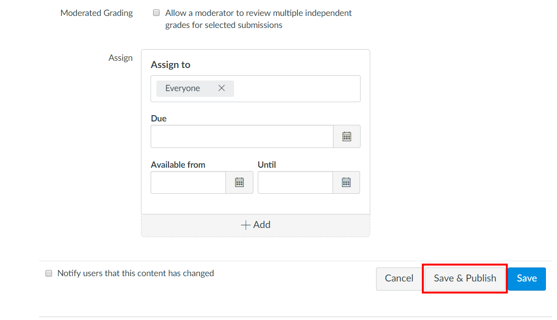Click the Add button below the assign card
557x320 pixels.
[x=255, y=225]
